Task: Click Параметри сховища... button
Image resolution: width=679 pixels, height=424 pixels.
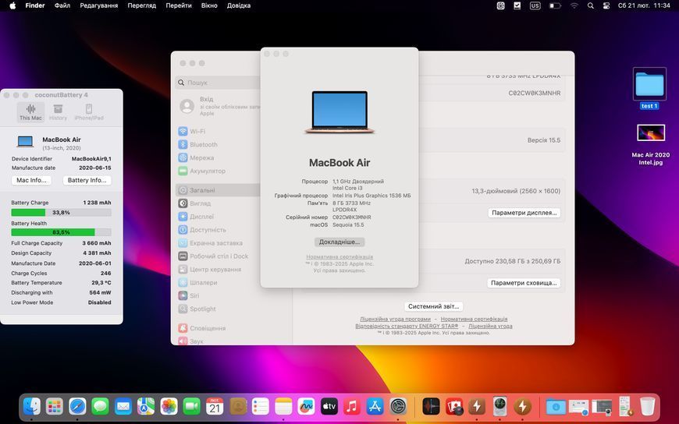Action: [524, 283]
